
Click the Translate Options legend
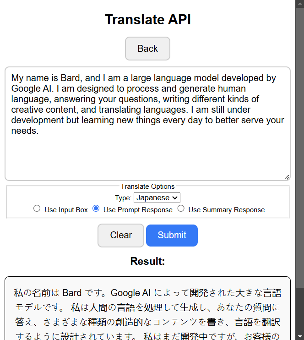147,186
